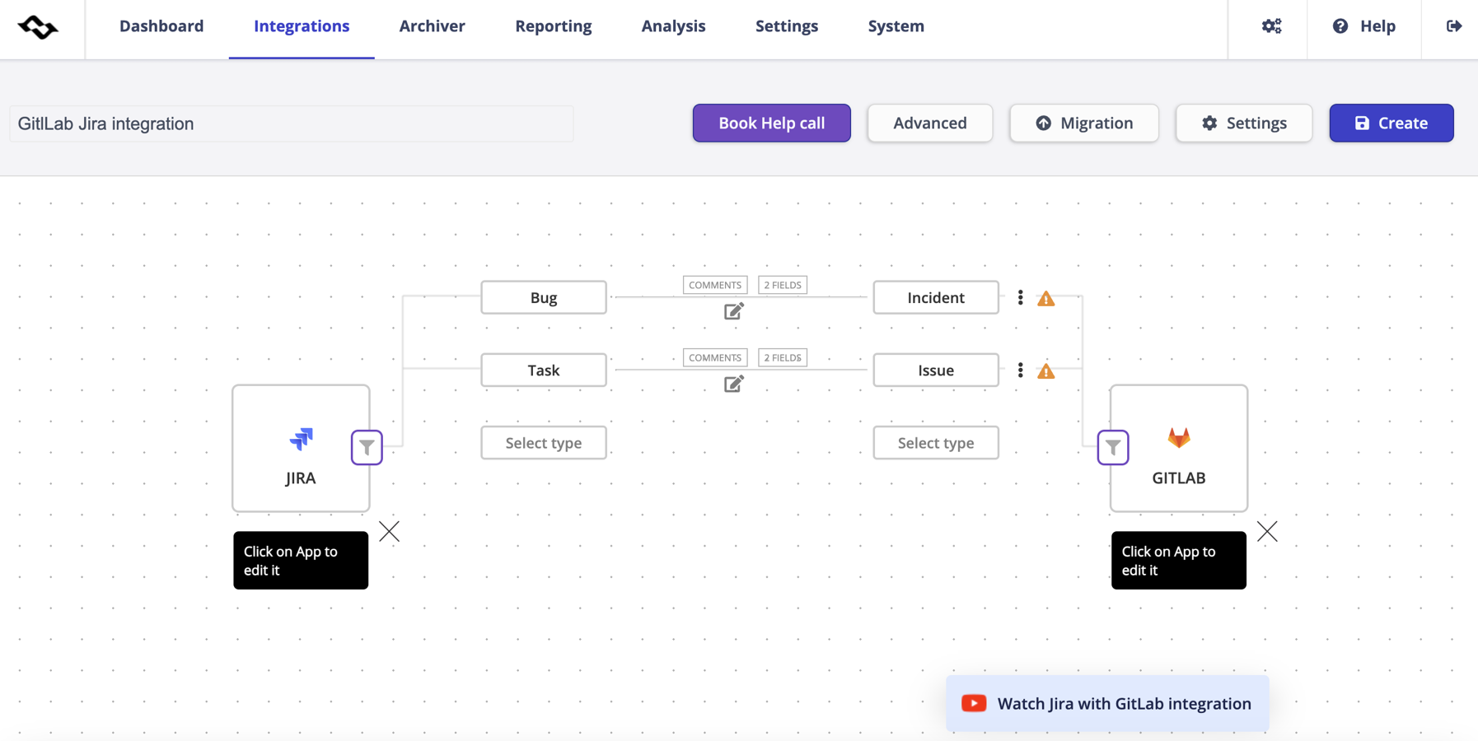Click the app logo in top-left corner
Screen dimensions: 1478x741
[x=38, y=27]
